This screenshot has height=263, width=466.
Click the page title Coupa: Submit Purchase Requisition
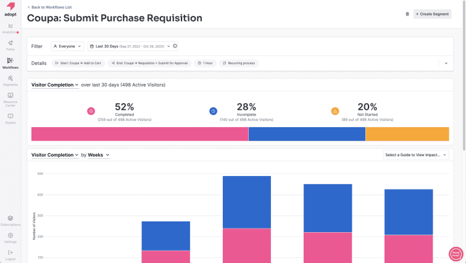pyautogui.click(x=115, y=18)
